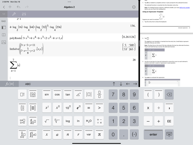Tap the polyRoots expression line
Viewport: 193px width, 145px height.
coord(36,38)
